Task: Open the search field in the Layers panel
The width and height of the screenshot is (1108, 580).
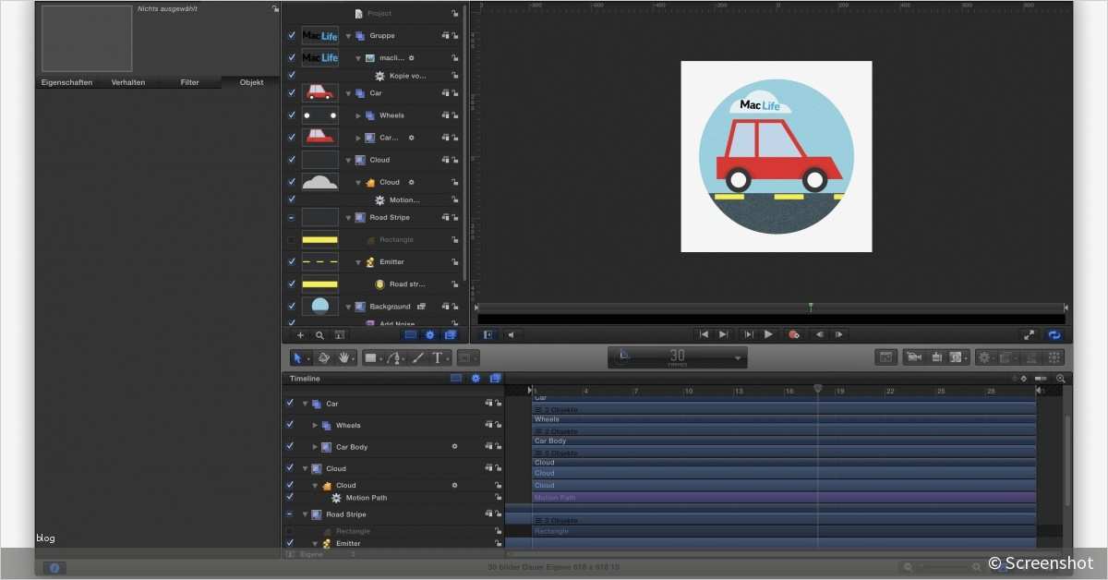Action: click(319, 334)
